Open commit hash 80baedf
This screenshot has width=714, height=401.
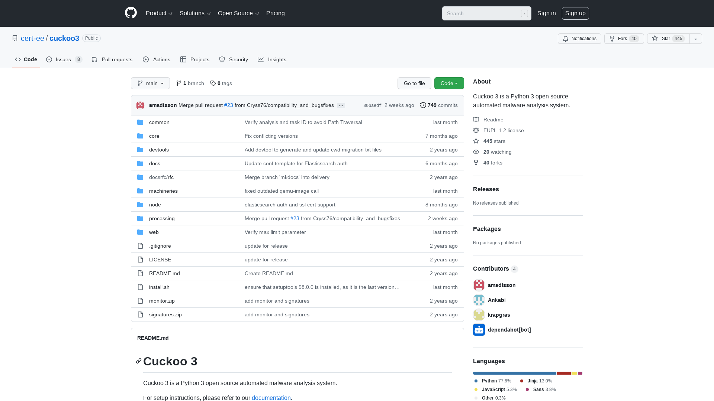click(x=372, y=105)
